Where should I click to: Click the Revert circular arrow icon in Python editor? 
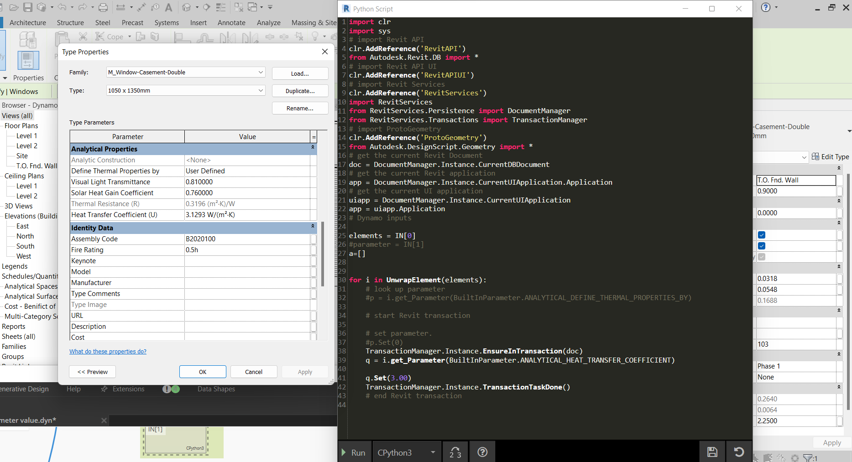coord(739,452)
